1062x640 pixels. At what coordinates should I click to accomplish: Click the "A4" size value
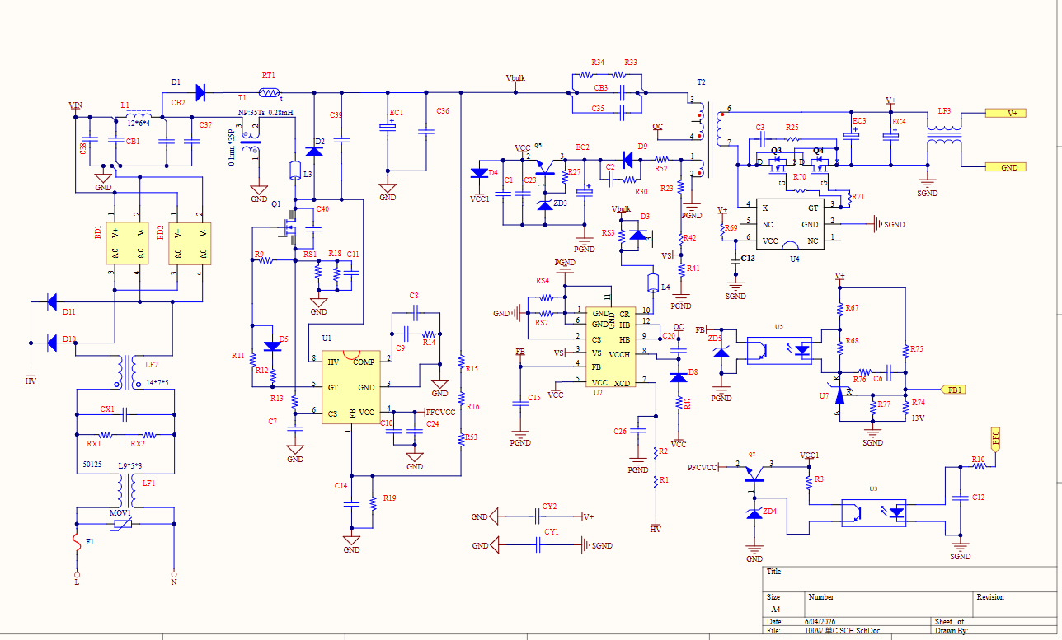775,609
